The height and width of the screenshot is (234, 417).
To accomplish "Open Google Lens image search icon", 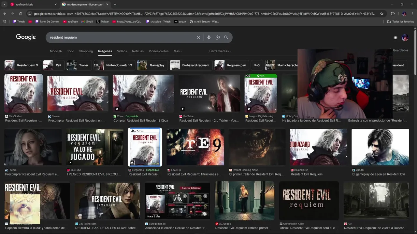I will tap(218, 37).
